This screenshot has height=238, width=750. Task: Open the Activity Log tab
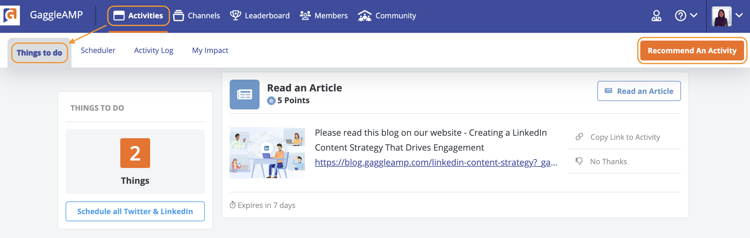pos(154,51)
